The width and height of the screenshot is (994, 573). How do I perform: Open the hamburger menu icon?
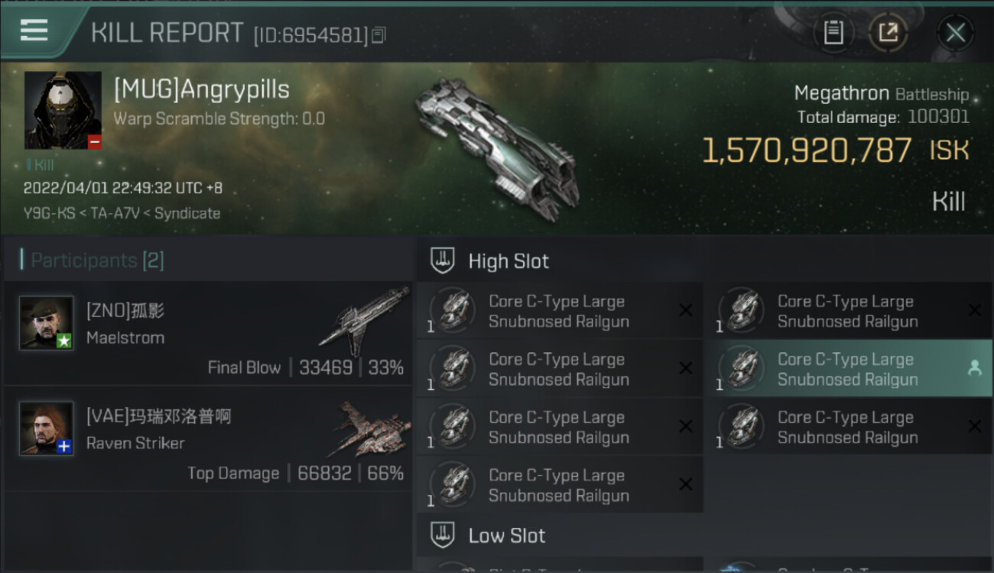pos(34,31)
